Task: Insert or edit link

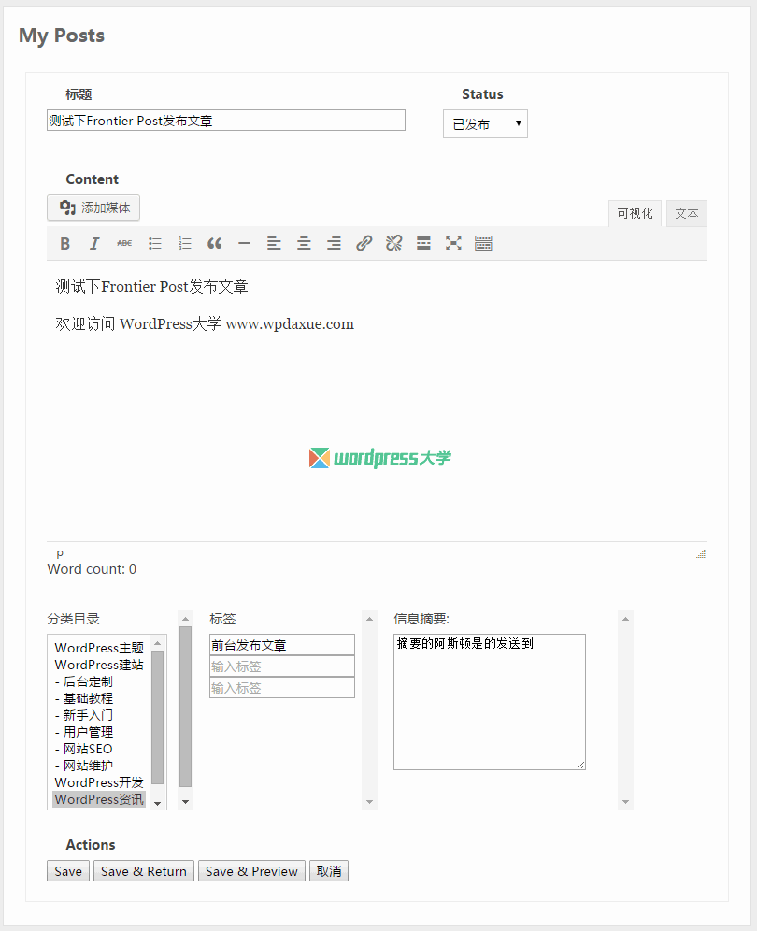Action: pos(364,243)
